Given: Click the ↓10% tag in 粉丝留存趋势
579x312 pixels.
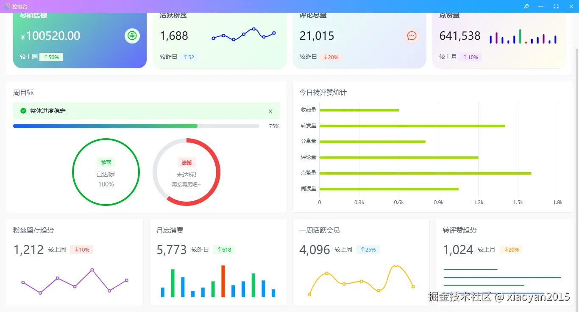Looking at the screenshot, I should tap(82, 249).
